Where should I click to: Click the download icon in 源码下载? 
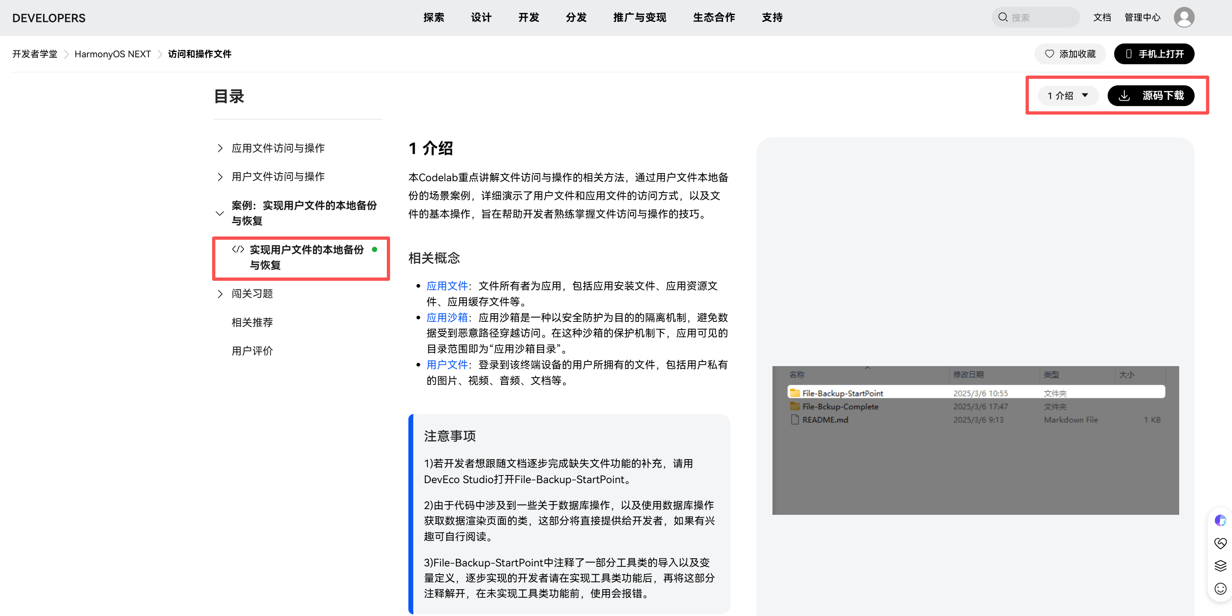click(x=1124, y=96)
